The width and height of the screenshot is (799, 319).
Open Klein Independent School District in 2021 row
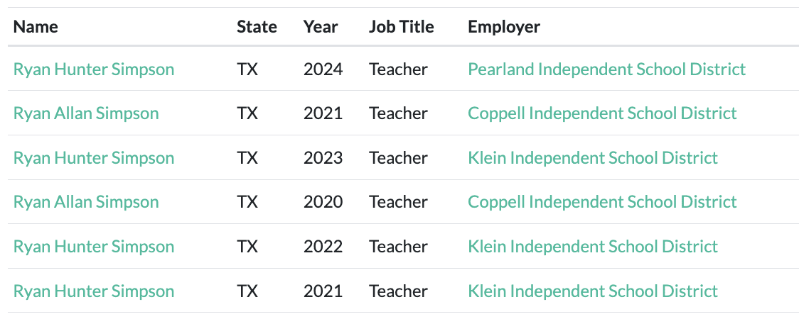click(593, 291)
